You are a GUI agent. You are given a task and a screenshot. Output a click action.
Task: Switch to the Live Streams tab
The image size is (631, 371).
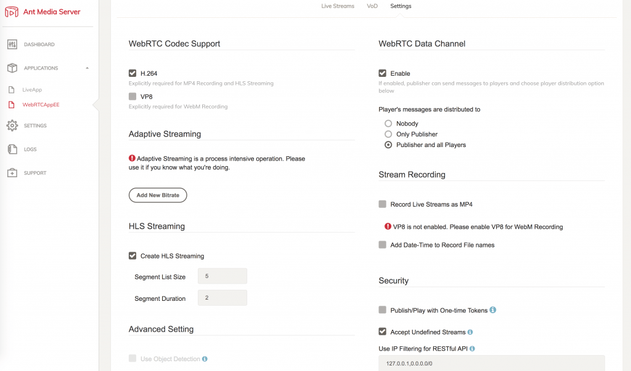click(x=338, y=6)
